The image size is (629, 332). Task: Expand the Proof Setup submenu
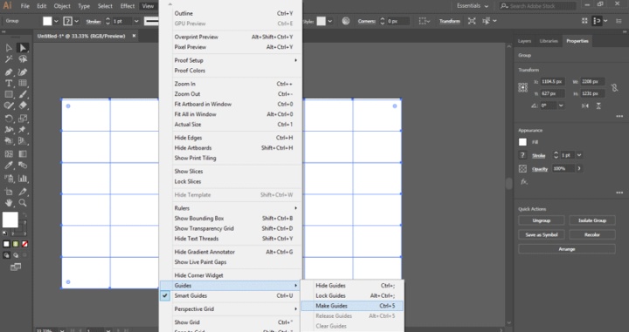231,60
